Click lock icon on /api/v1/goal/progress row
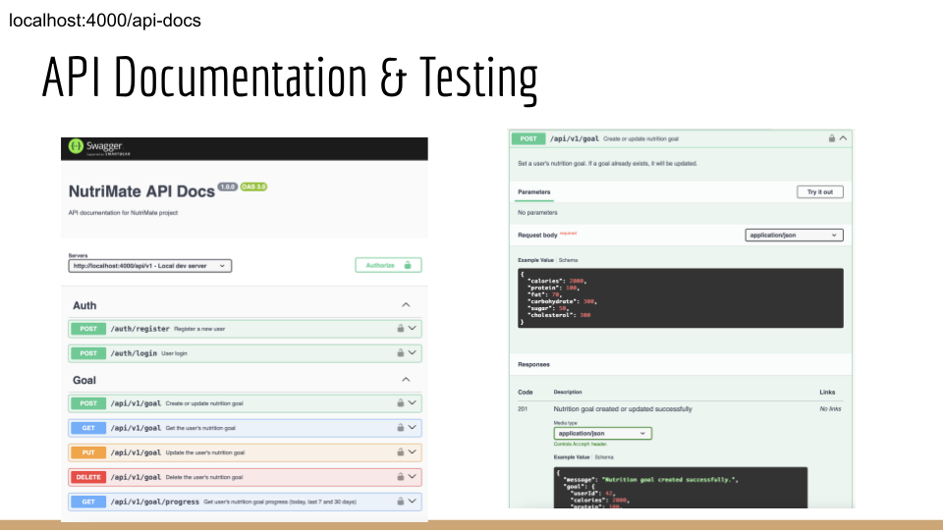The width and height of the screenshot is (943, 530). click(x=400, y=502)
